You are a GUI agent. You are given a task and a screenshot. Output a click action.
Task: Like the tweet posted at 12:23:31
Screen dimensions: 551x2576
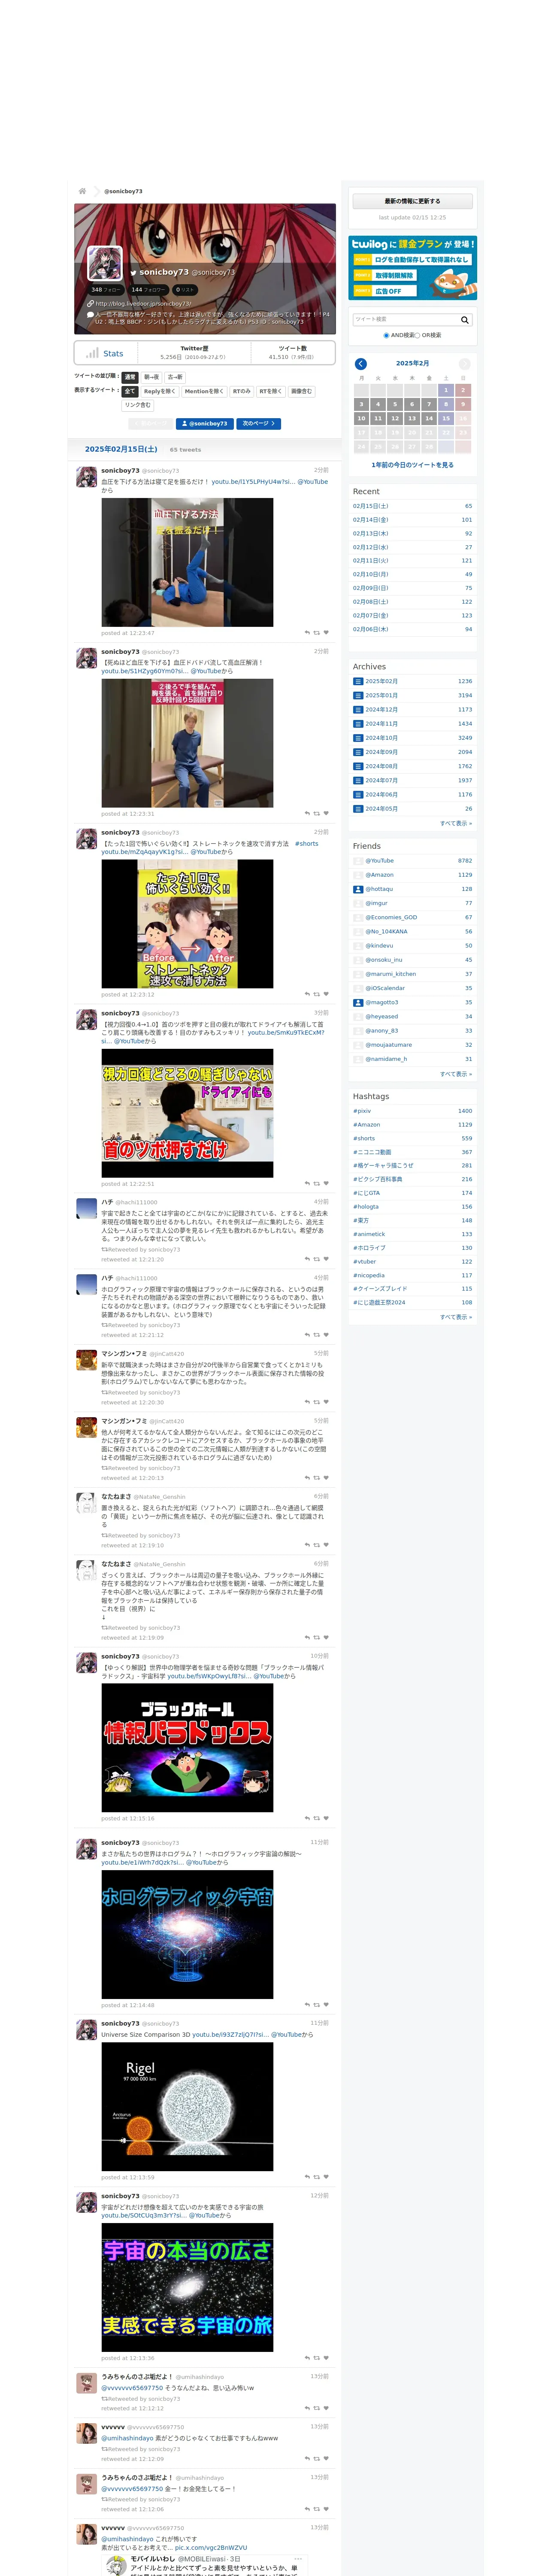click(x=326, y=813)
